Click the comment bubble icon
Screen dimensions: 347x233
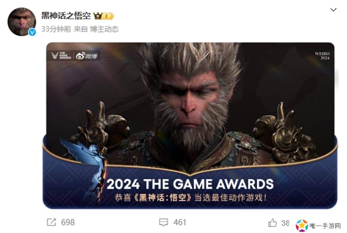point(164,222)
